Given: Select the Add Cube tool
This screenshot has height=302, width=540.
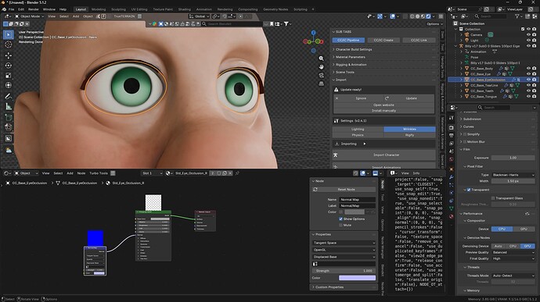Looking at the screenshot, I should tap(9, 118).
